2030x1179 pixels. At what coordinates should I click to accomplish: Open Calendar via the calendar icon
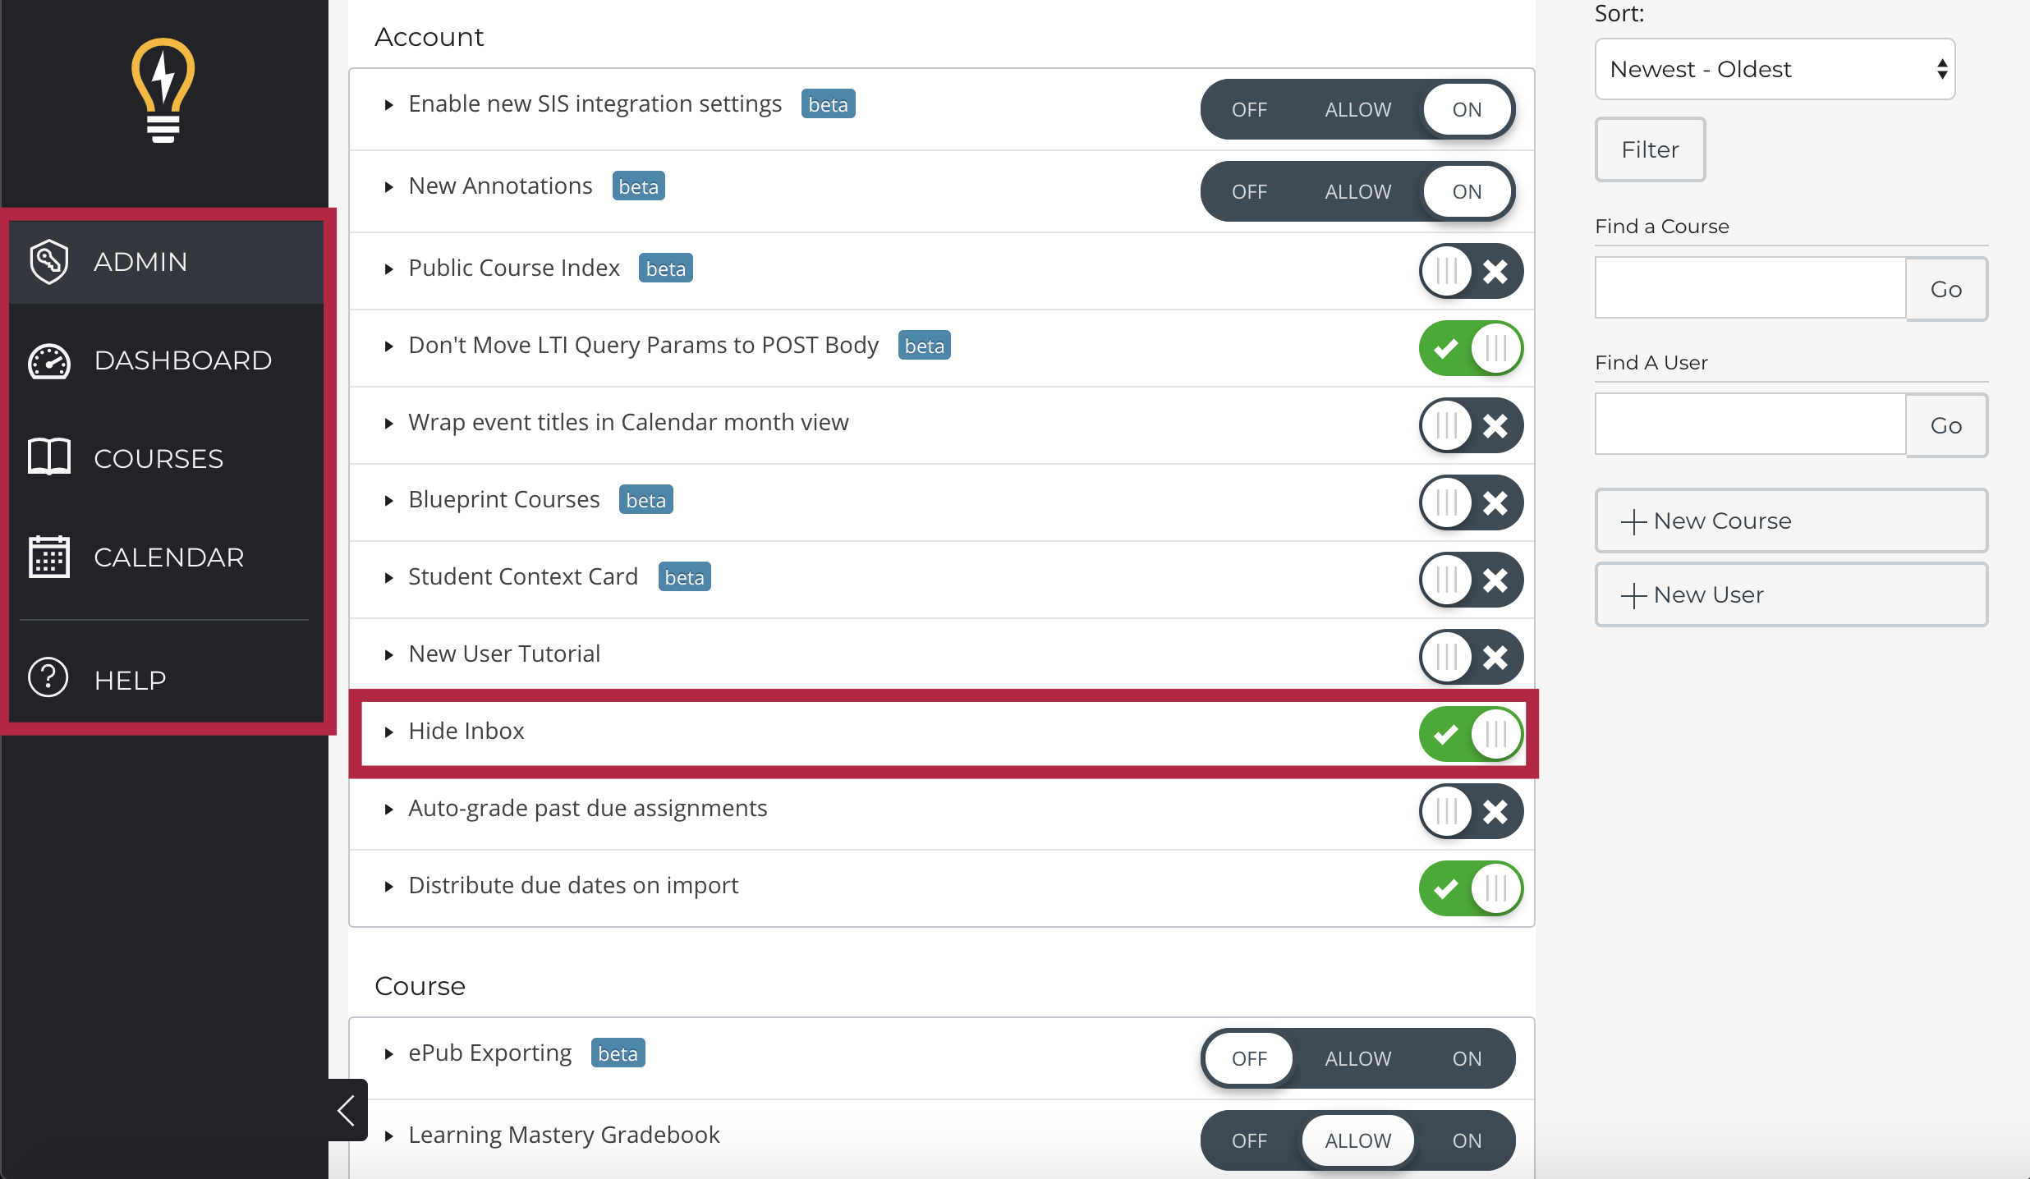coord(48,557)
